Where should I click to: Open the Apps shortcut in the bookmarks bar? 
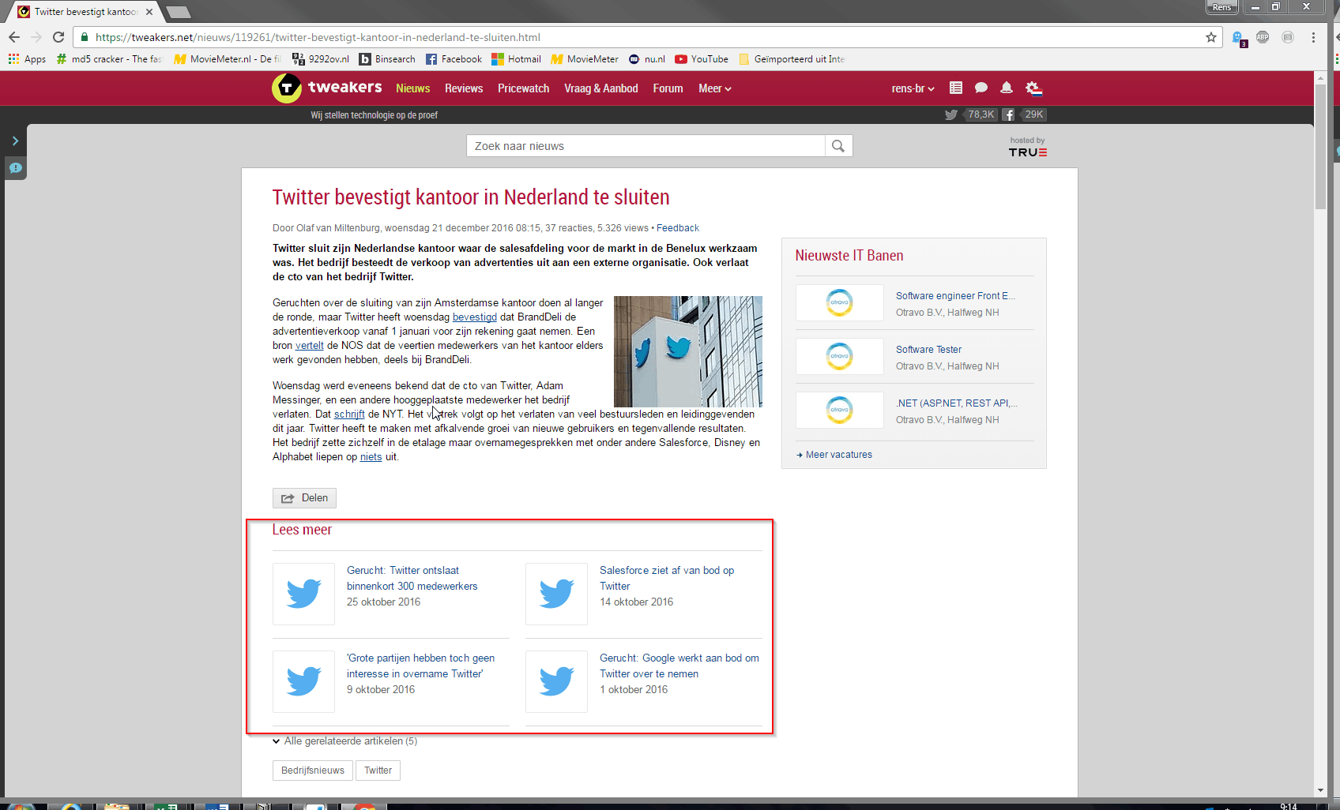[27, 59]
